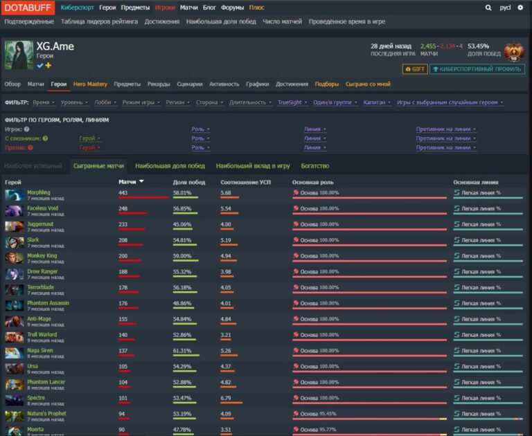Select Наибольшая доля побед sorting tab
Screen dimensions: 532x436
tap(170, 166)
